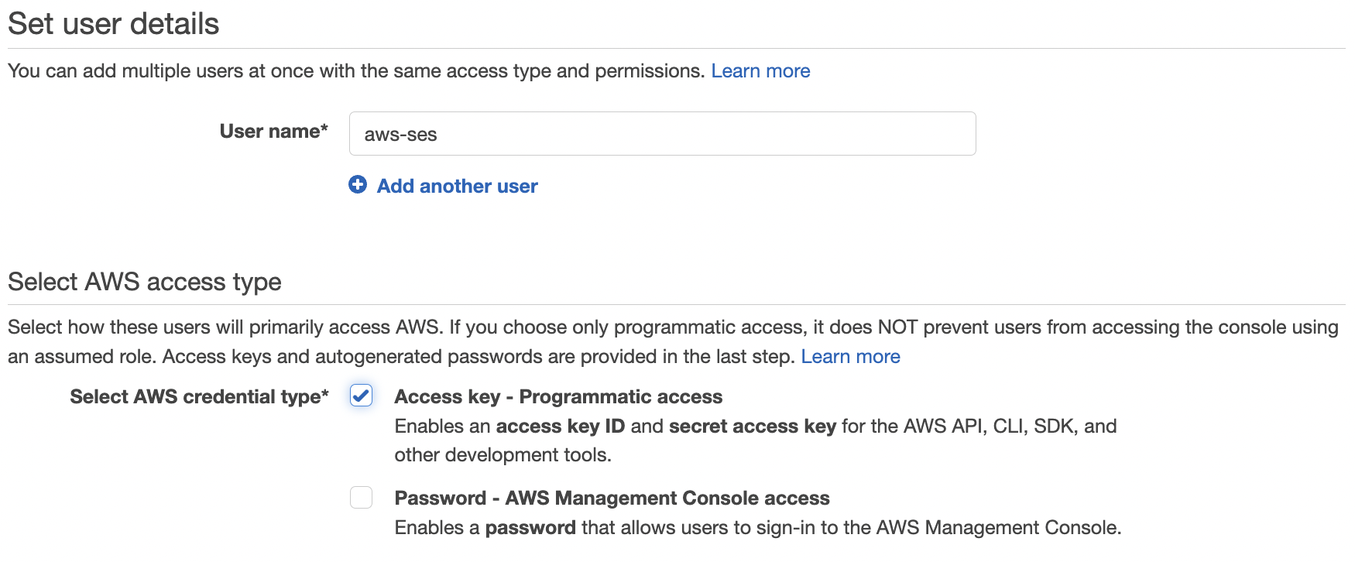Click the plus icon beside Add another user
Screen dimensions: 1355x562
tap(358, 184)
